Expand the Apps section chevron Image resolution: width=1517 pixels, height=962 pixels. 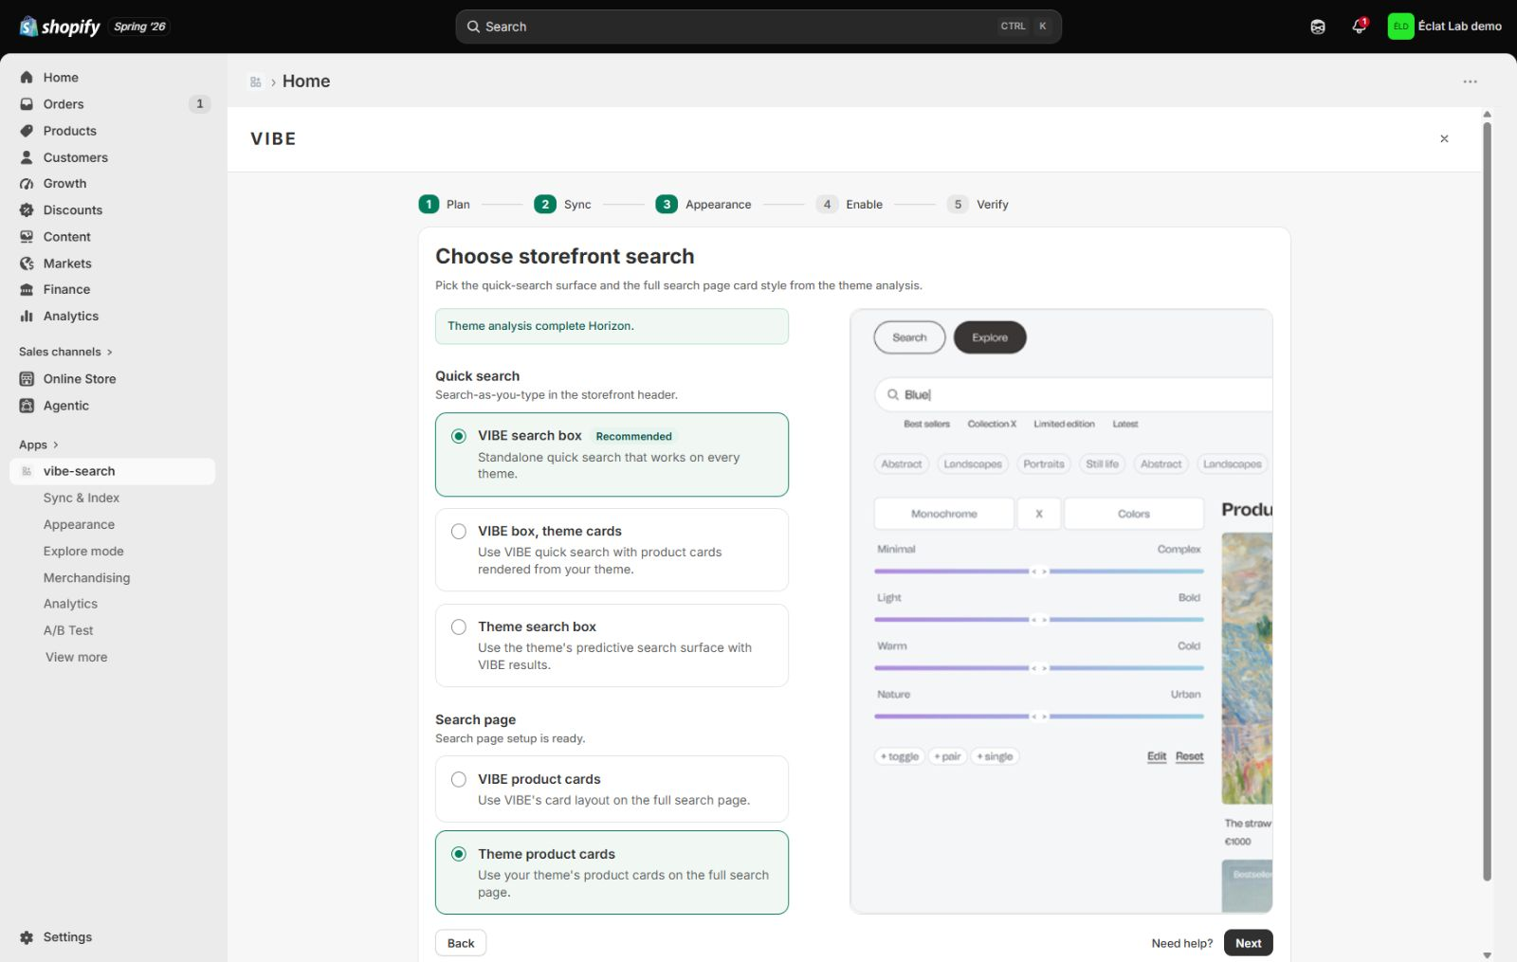56,445
